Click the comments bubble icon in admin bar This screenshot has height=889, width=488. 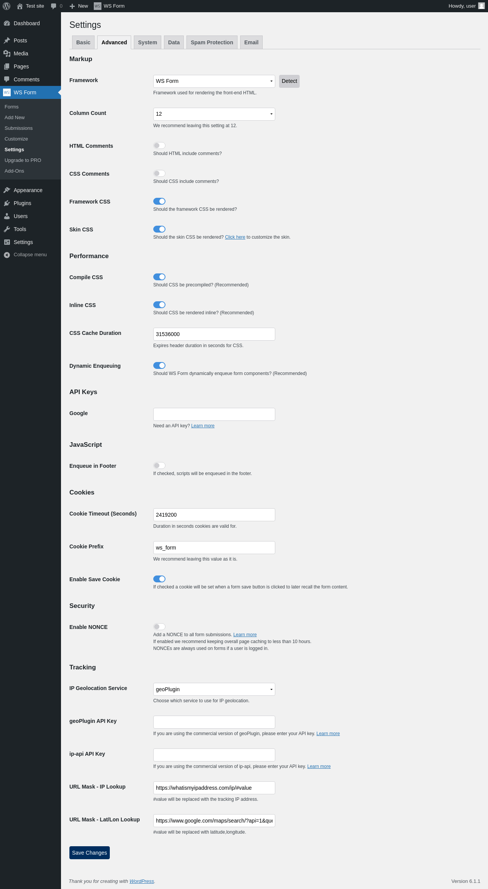(x=53, y=6)
